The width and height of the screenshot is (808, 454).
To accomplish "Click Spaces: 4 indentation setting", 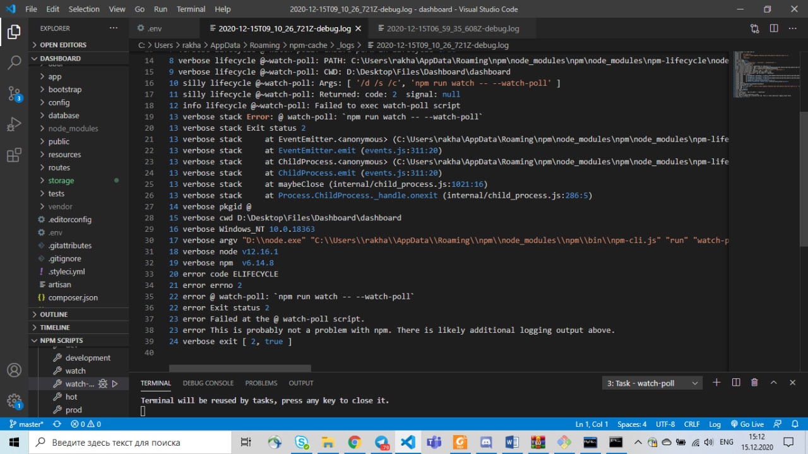I will [632, 424].
